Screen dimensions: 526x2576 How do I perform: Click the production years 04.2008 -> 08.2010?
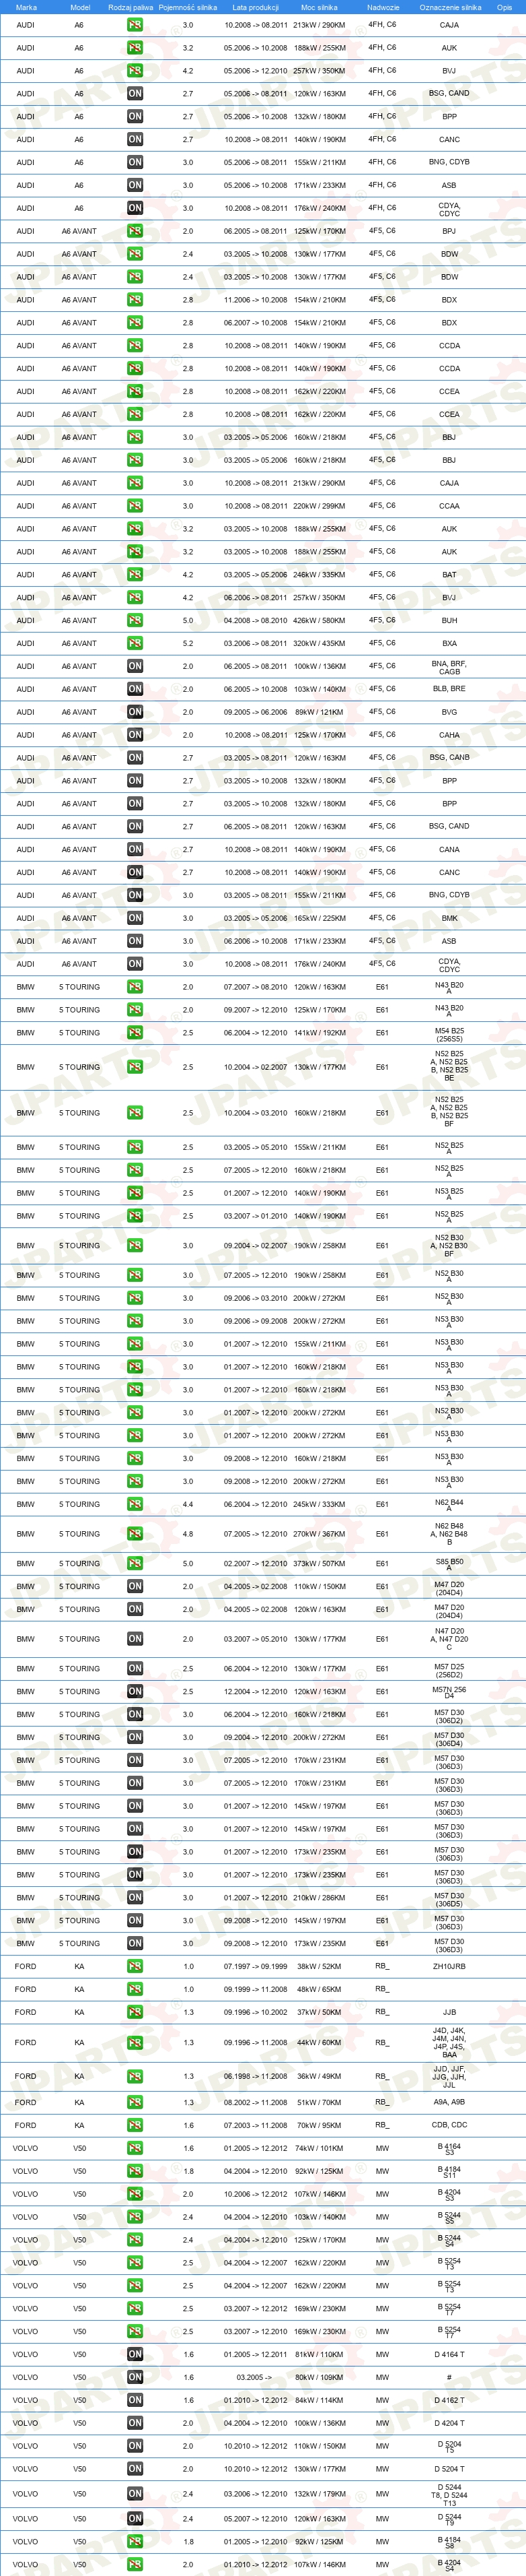point(256,620)
